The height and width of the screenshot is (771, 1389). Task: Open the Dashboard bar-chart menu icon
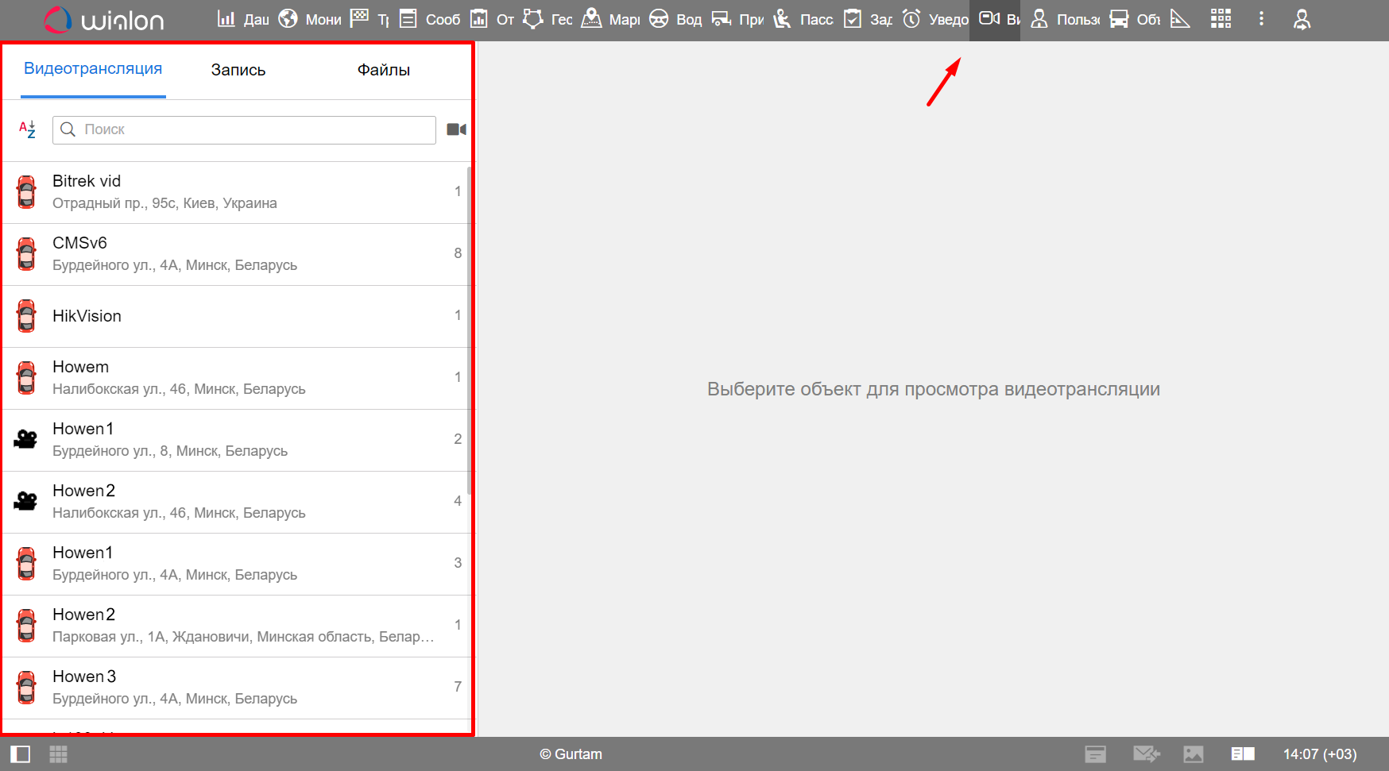[x=226, y=19]
